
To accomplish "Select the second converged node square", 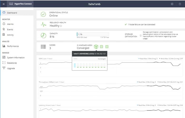I will [101, 47].
